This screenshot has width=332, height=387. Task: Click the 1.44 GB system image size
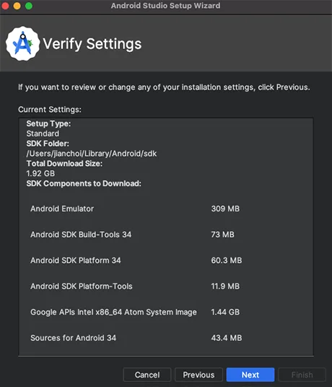tap(225, 312)
